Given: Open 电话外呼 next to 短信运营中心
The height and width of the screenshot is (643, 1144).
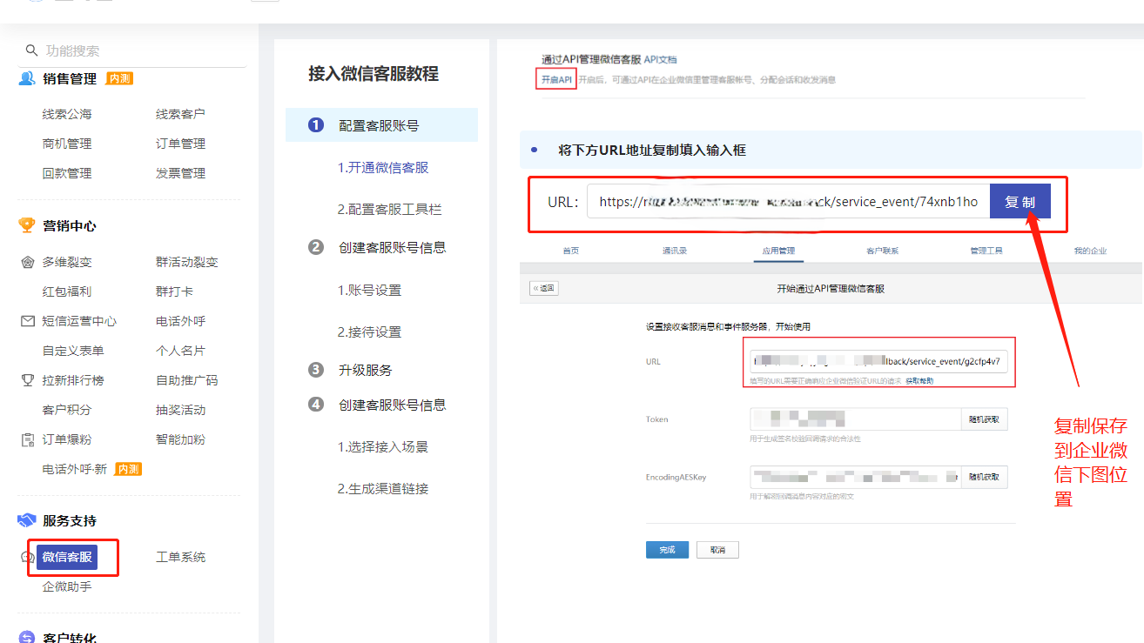Looking at the screenshot, I should pyautogui.click(x=180, y=321).
